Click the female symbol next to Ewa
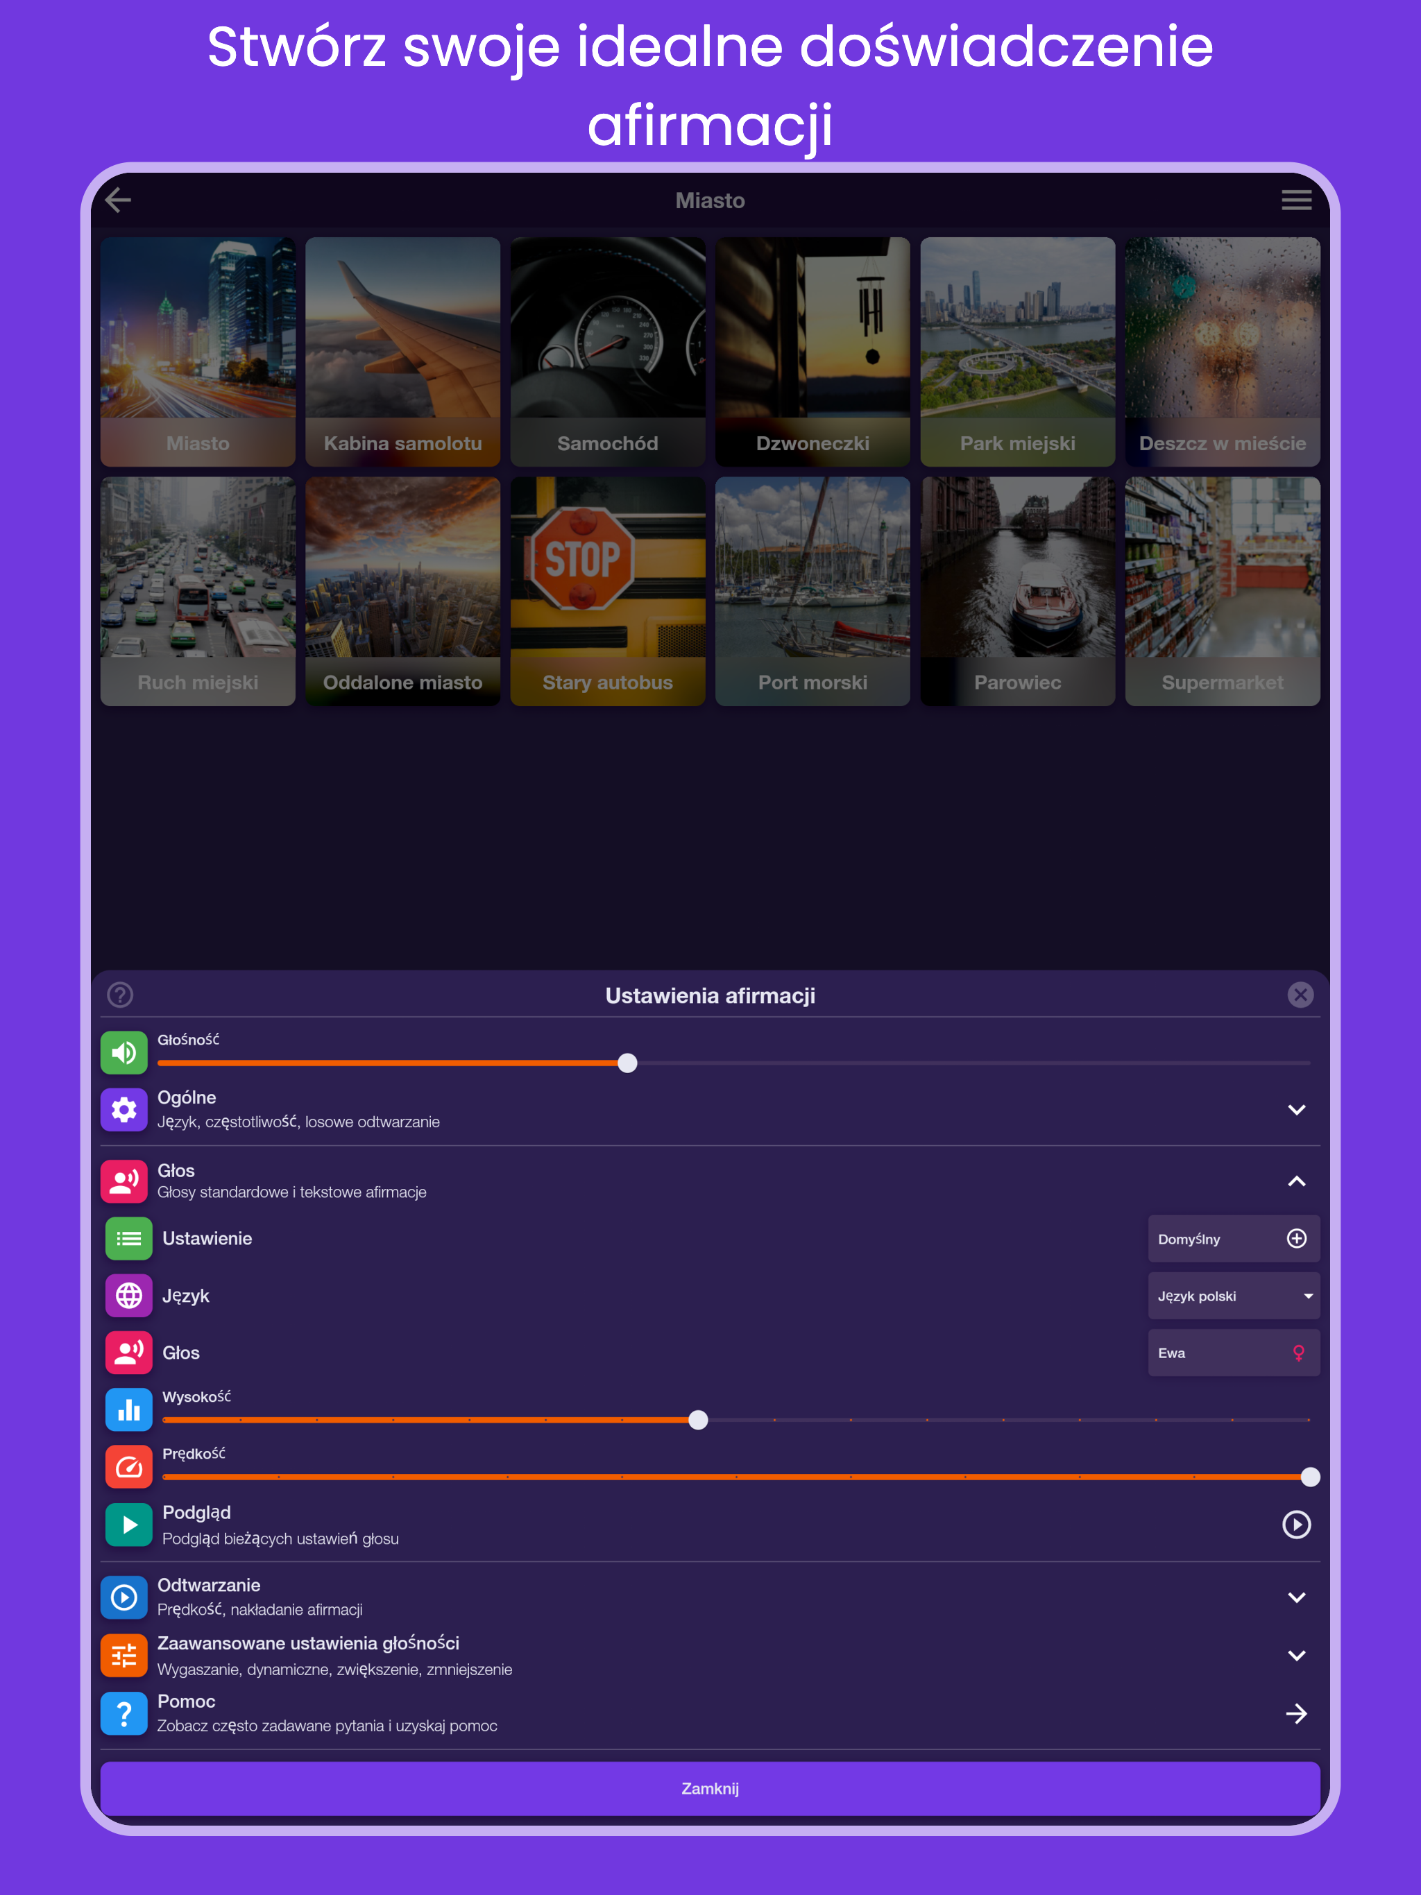This screenshot has height=1895, width=1421. tap(1298, 1353)
